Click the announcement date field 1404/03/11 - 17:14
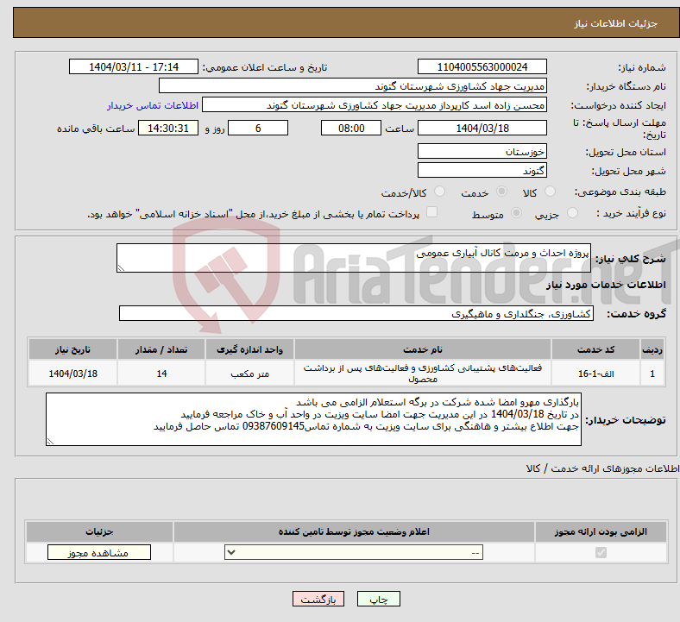Viewport: 680px width, 622px height. (134, 66)
